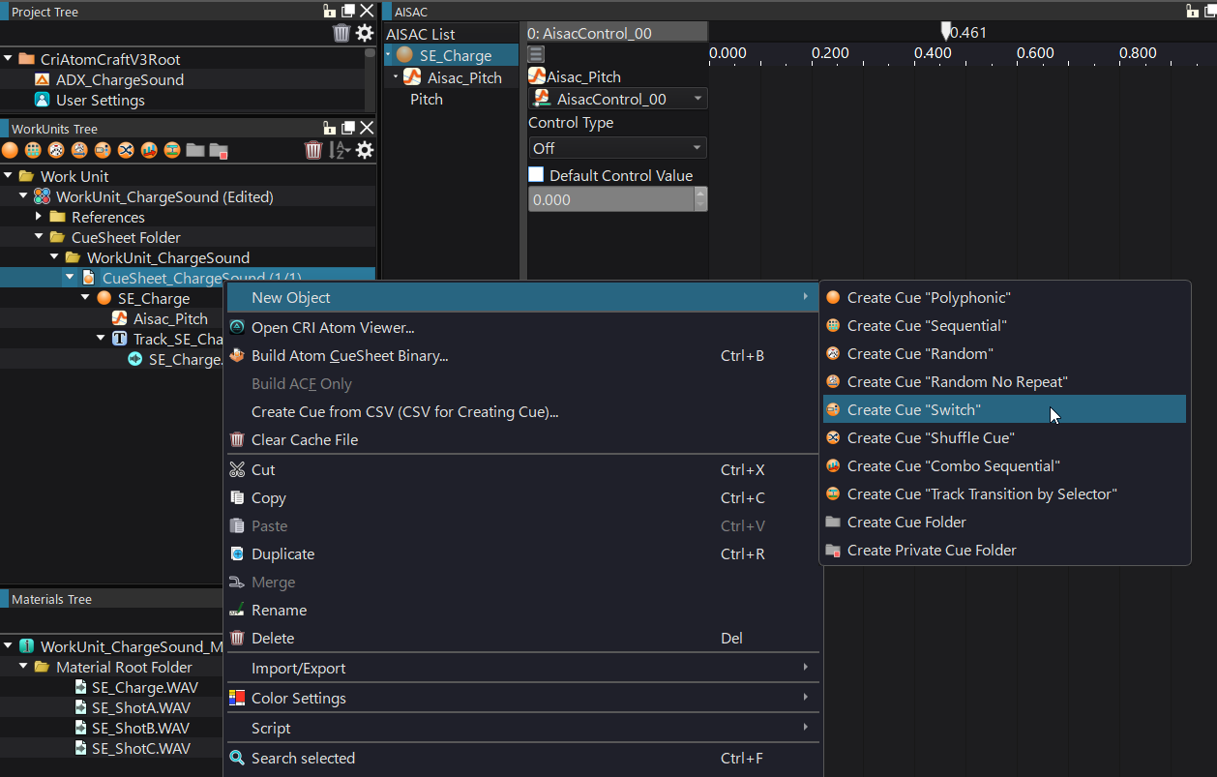The image size is (1217, 777).
Task: Click Random No Repeat icon in WorkUnits toolbar
Action: click(79, 150)
